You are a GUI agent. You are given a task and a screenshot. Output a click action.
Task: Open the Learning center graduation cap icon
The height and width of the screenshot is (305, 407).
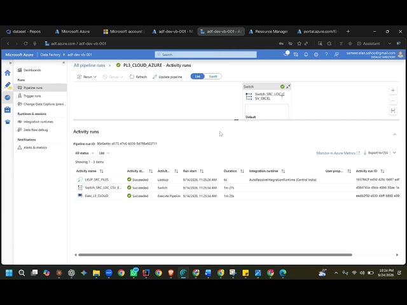[8, 122]
